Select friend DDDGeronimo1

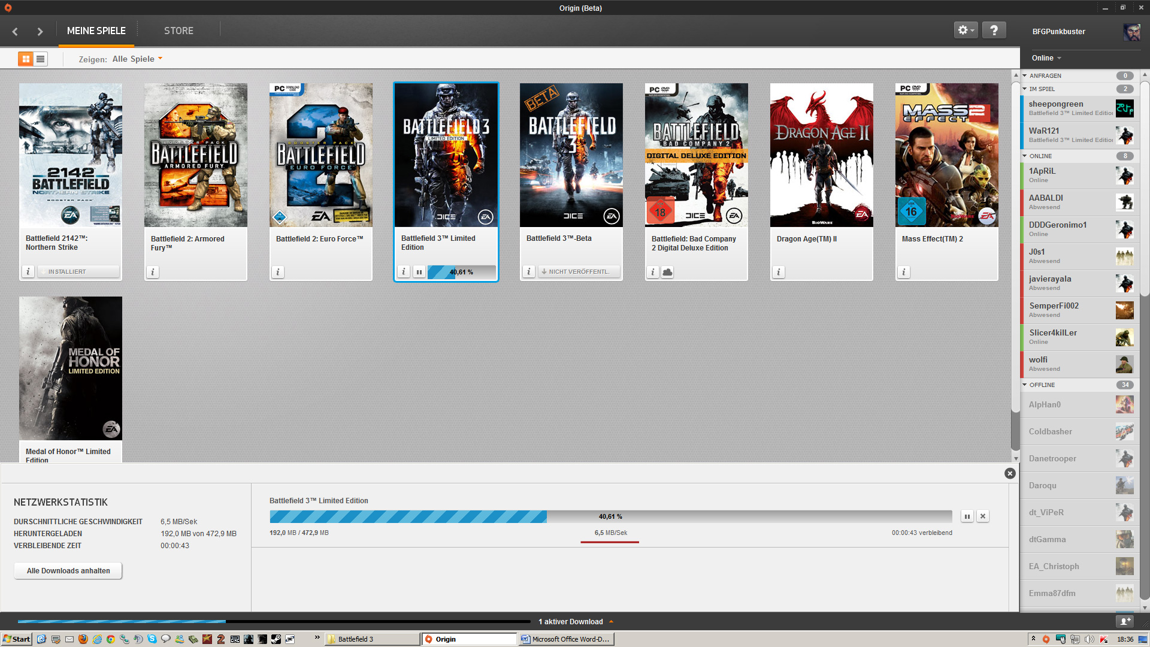pyautogui.click(x=1079, y=229)
